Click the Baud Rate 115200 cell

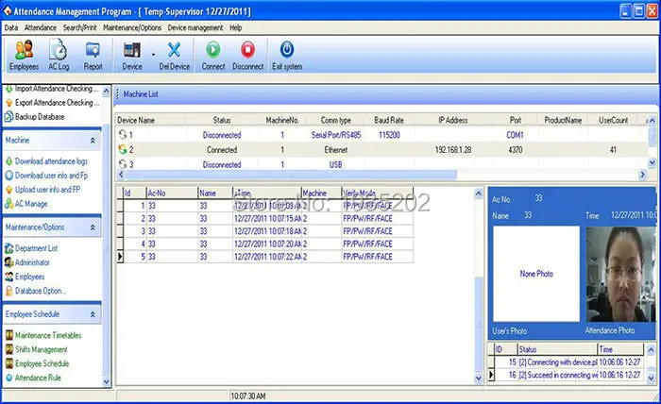[389, 135]
